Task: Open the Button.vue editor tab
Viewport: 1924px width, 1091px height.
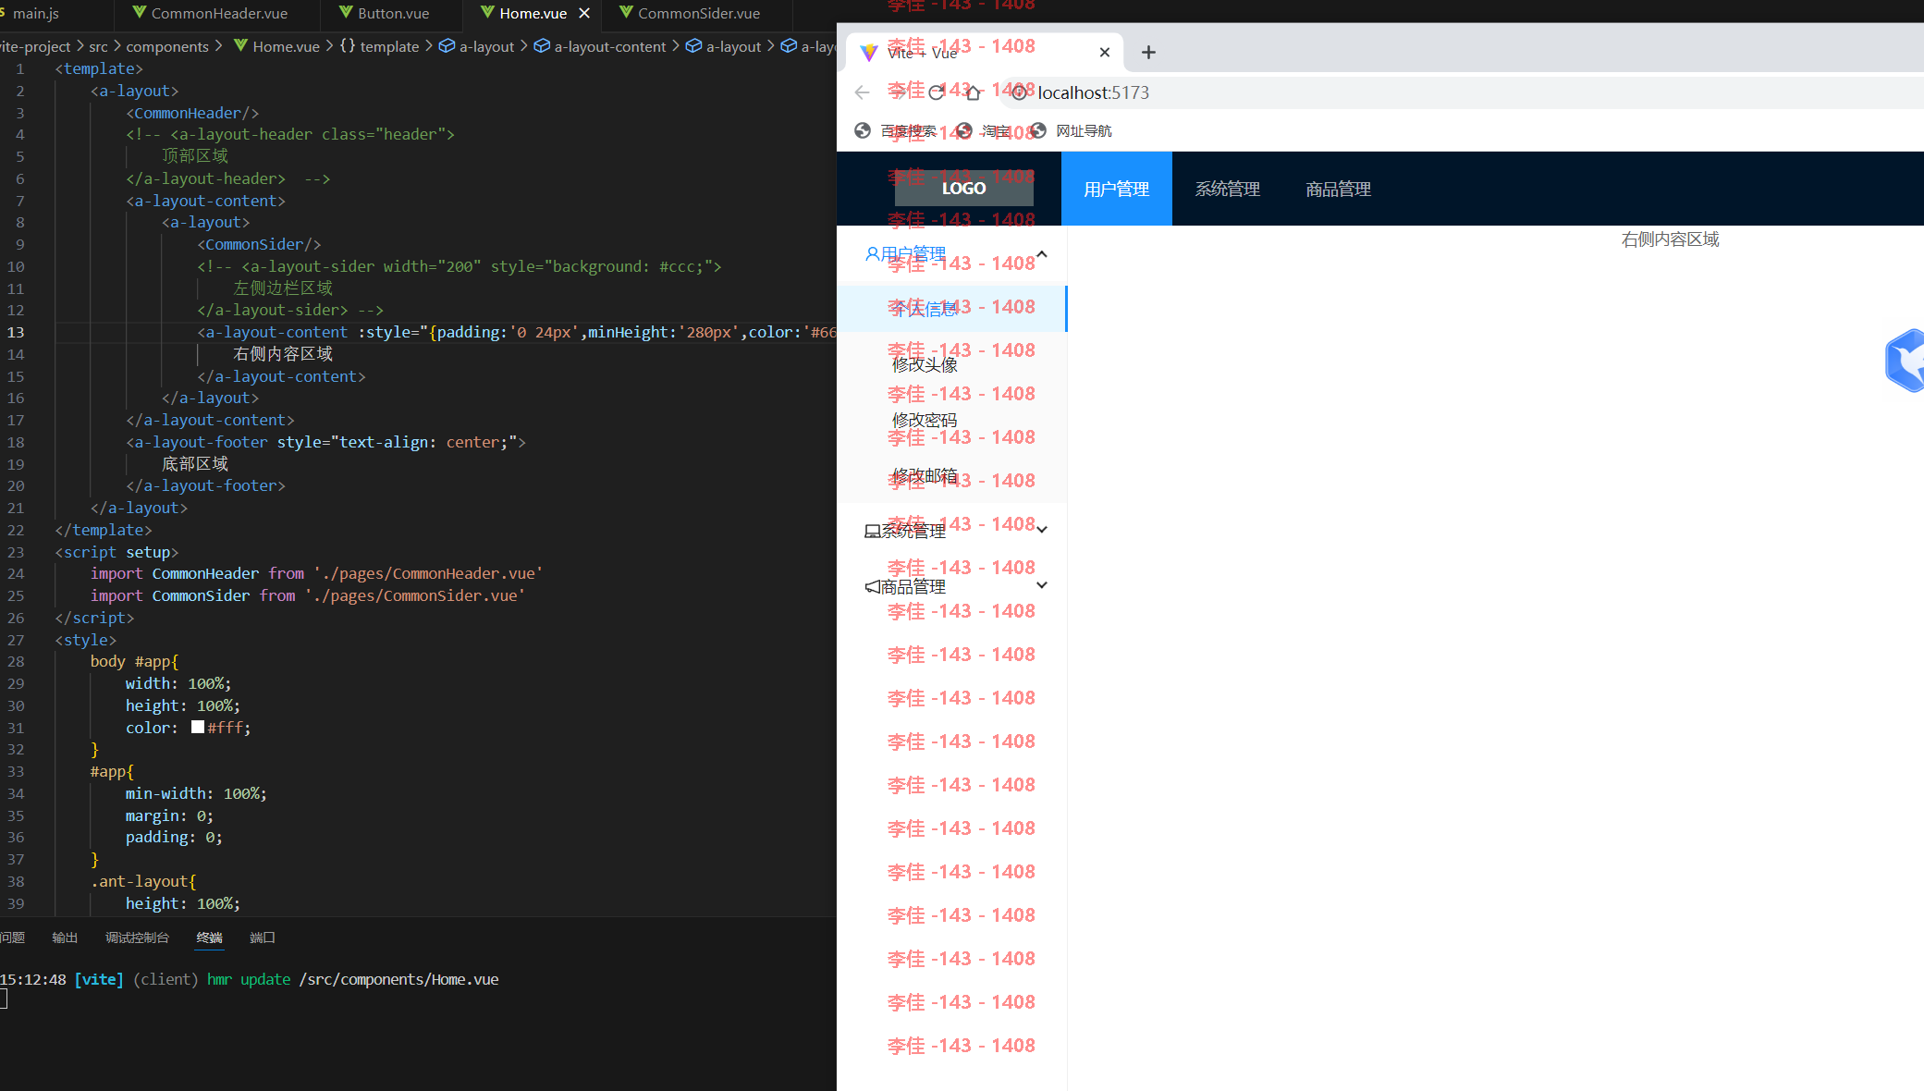Action: [x=392, y=13]
